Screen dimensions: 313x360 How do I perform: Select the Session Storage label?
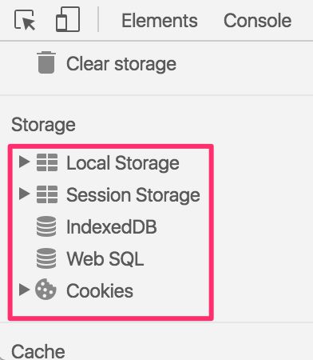point(133,195)
